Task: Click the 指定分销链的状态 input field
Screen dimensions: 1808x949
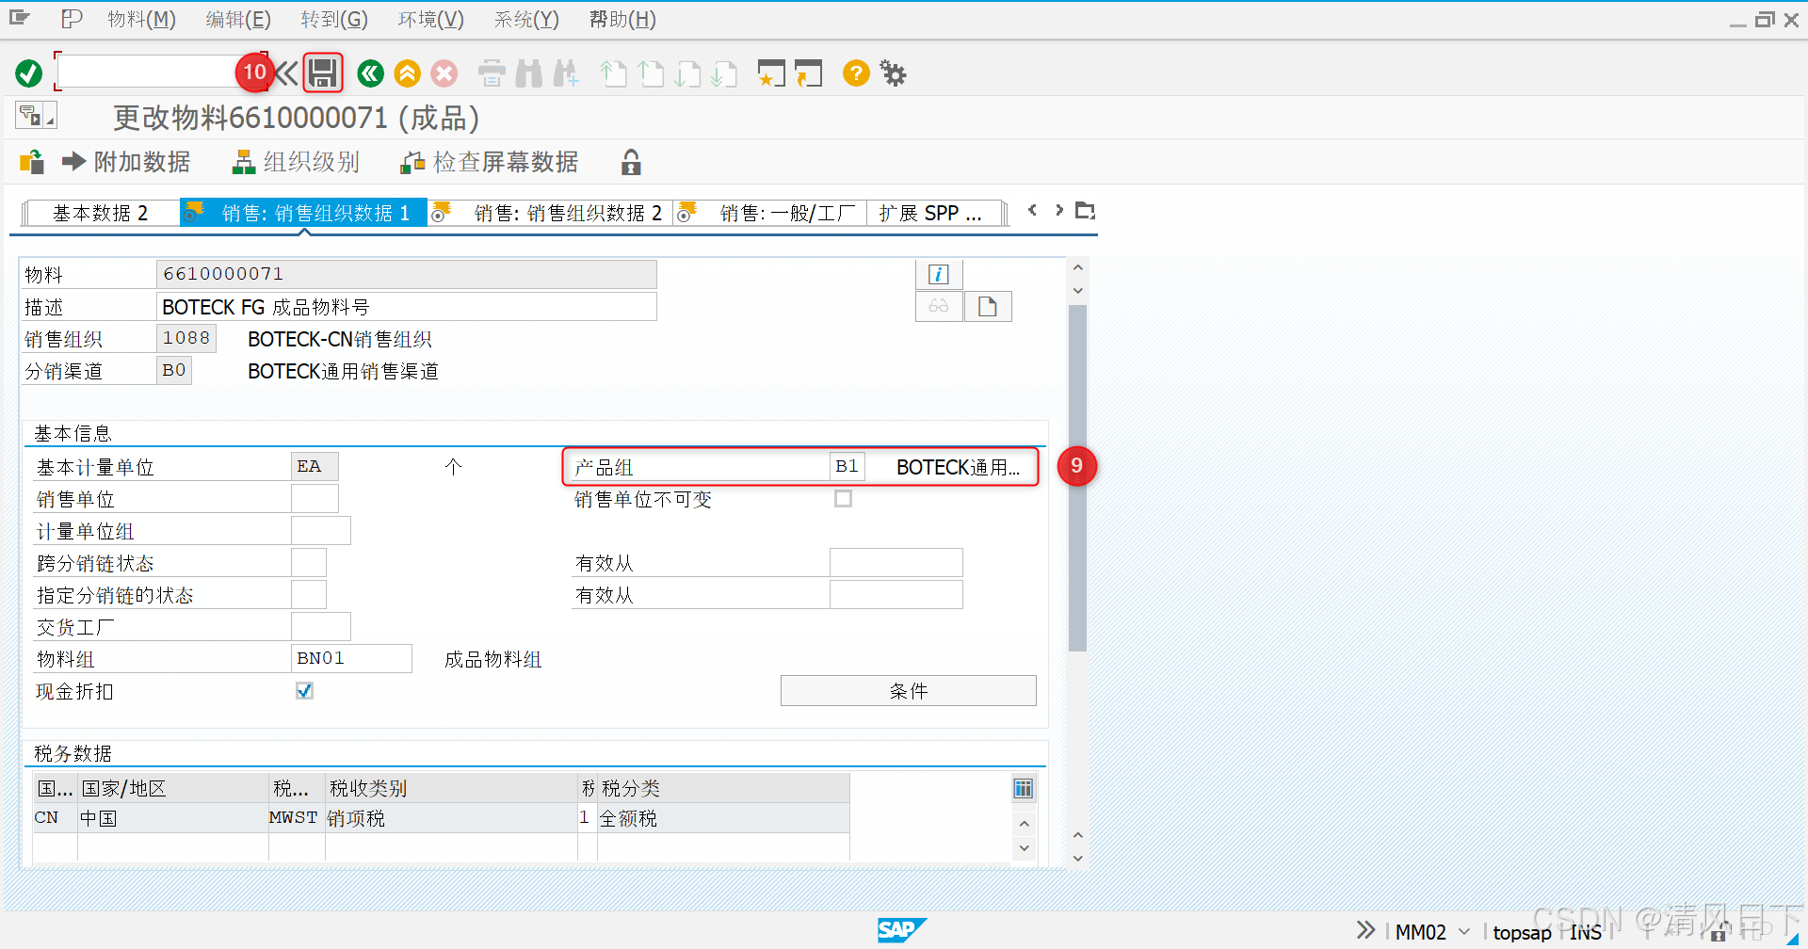Action: tap(309, 595)
